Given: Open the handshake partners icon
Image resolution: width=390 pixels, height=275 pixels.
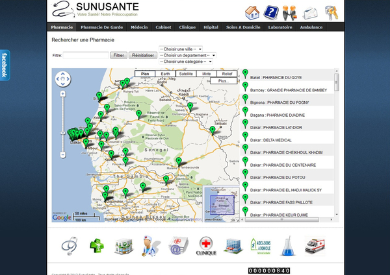Looking at the screenshot, I should [290, 13].
